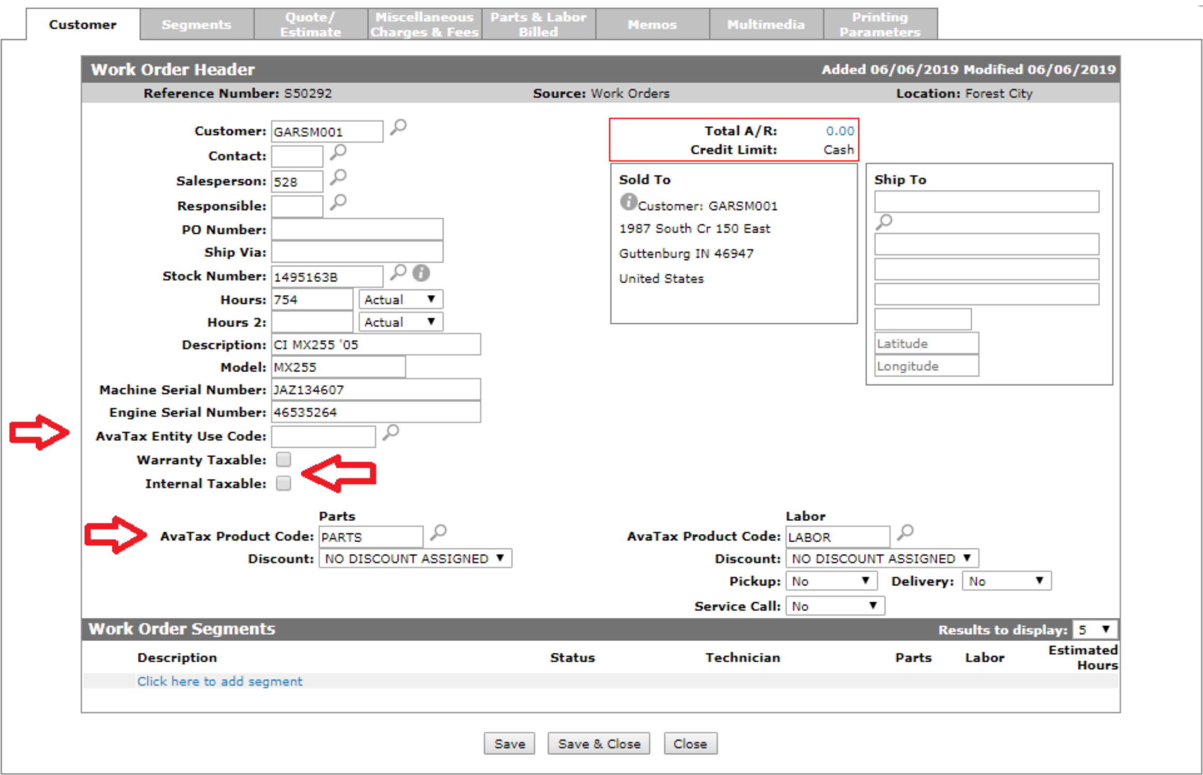Open the Service Call dropdown

click(x=835, y=606)
